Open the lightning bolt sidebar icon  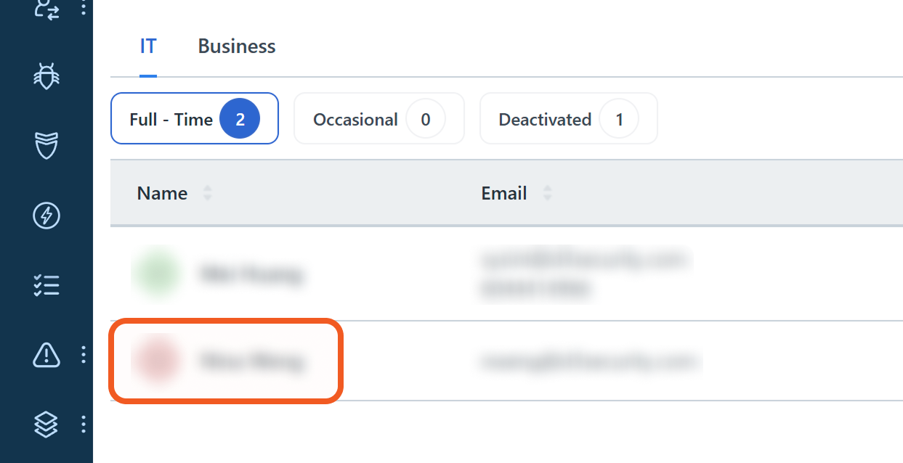(46, 216)
